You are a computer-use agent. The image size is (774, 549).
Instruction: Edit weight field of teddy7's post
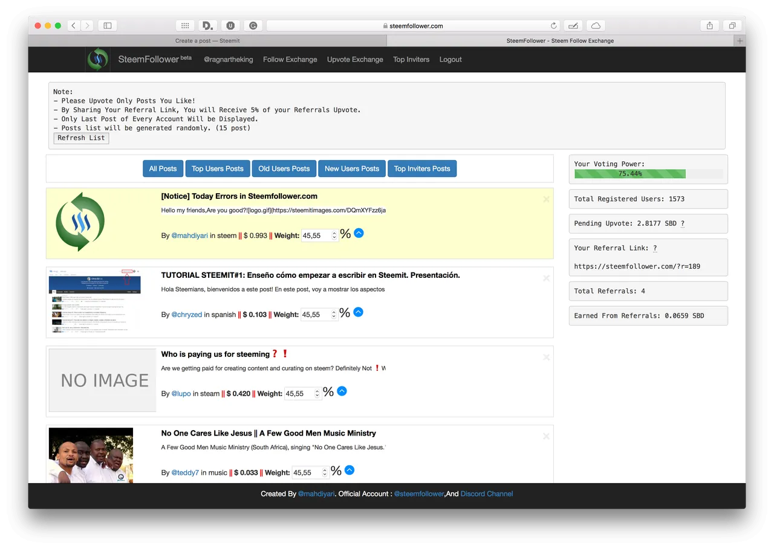tap(310, 473)
